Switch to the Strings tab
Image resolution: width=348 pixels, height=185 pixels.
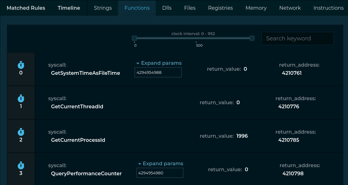(103, 8)
